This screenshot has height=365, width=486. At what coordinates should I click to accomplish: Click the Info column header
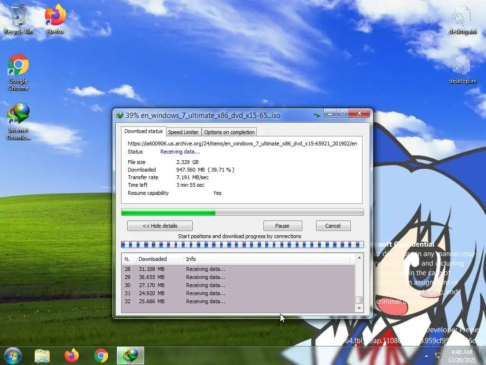pyautogui.click(x=267, y=259)
